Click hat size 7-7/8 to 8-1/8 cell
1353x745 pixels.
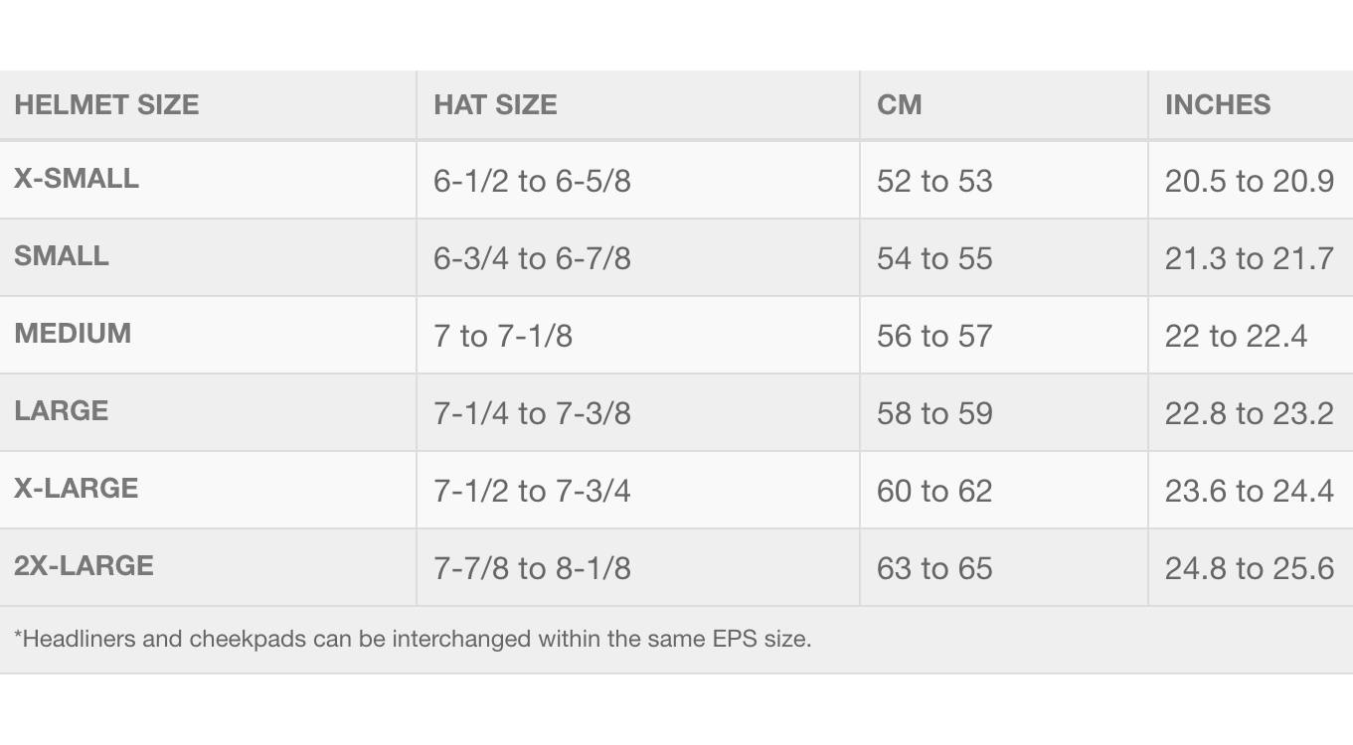click(532, 568)
